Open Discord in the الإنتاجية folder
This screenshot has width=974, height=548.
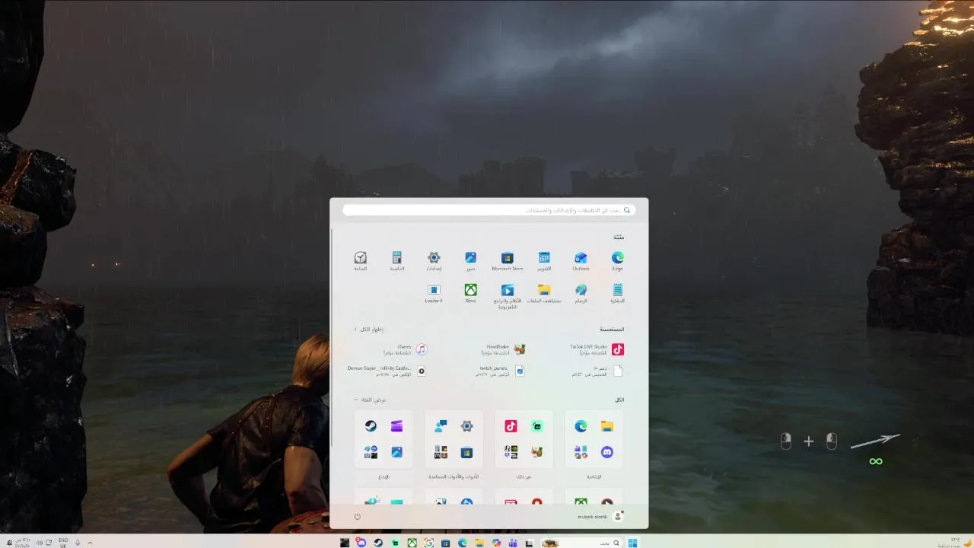pos(606,452)
